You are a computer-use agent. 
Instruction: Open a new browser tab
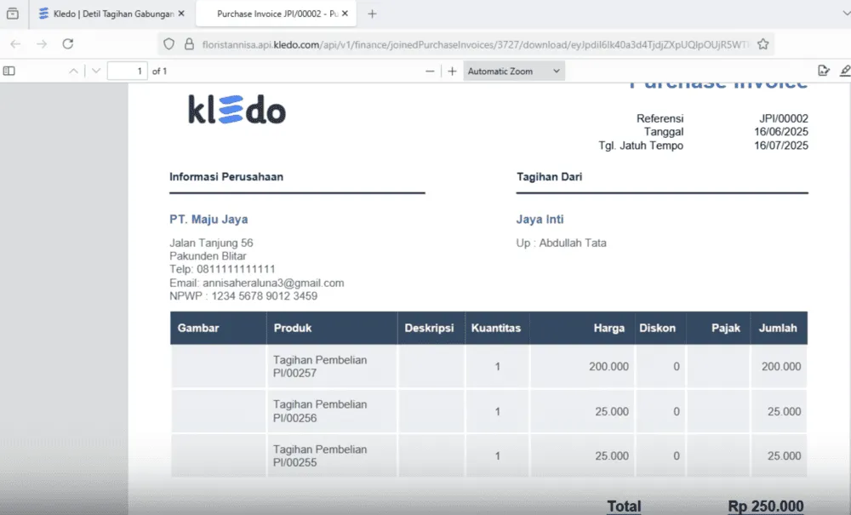(372, 14)
